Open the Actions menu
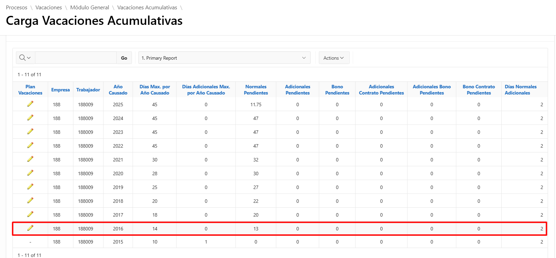This screenshot has height=258, width=556. point(334,58)
